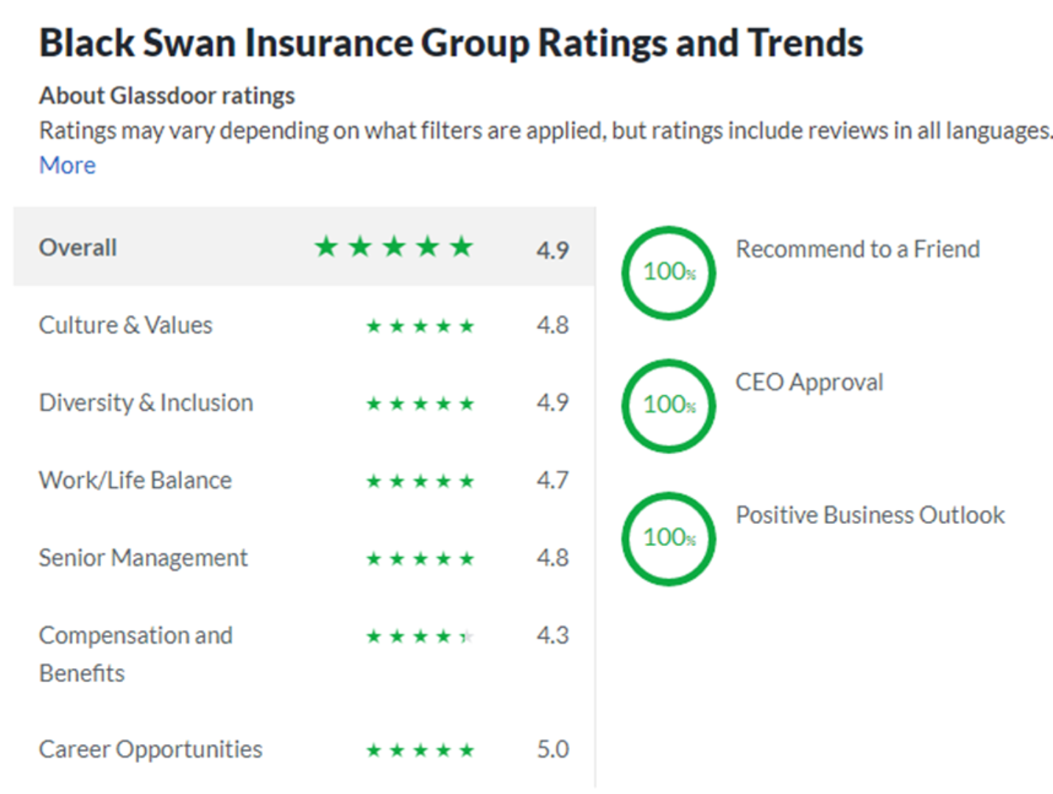Click the CEO Approval 100% circle
This screenshot has height=794, width=1053.
[x=669, y=405]
